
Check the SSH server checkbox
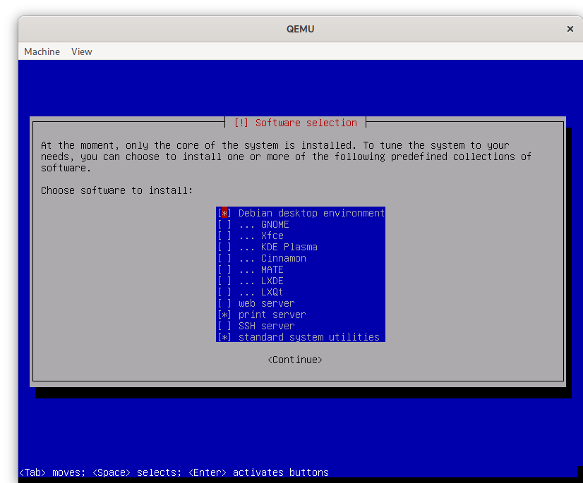pos(224,326)
